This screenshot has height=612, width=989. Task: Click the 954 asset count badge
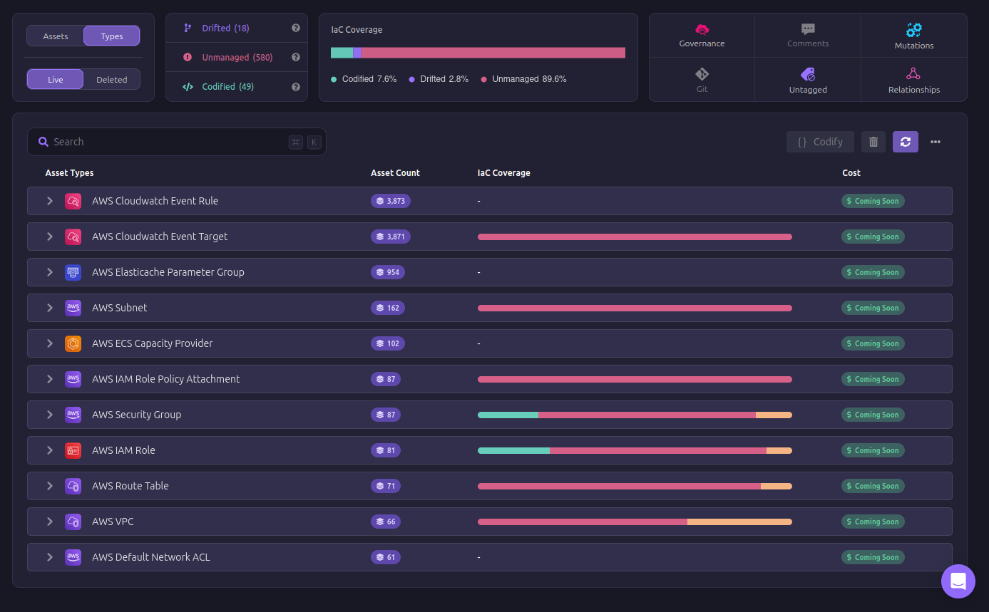388,272
